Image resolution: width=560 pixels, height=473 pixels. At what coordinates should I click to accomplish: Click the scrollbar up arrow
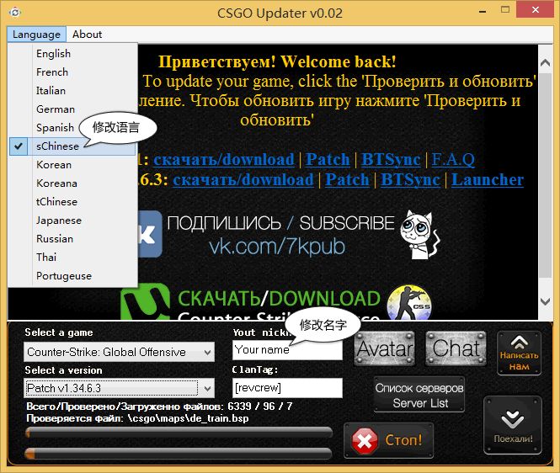(545, 63)
